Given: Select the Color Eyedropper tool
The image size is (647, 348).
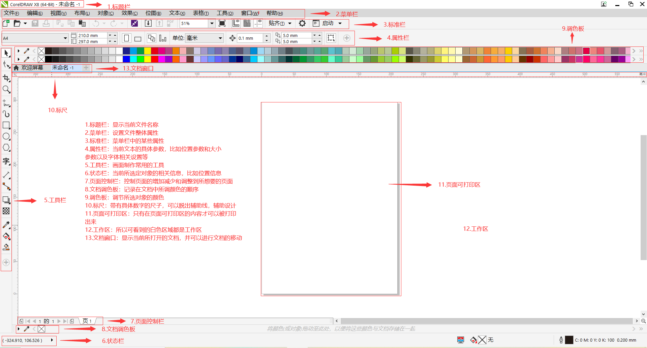Looking at the screenshot, I should point(6,225).
